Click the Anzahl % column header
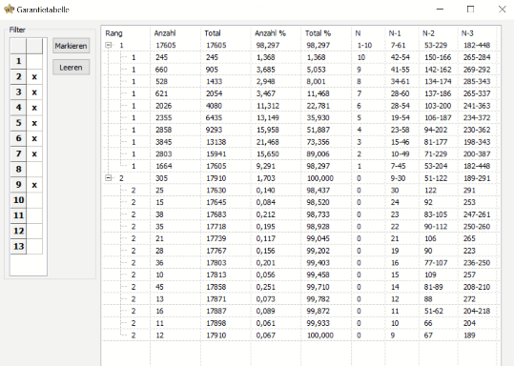514x366 pixels. coord(270,33)
